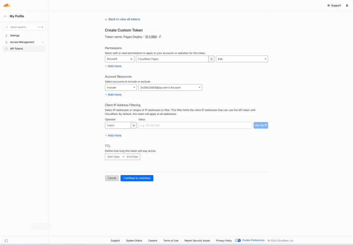
Task: Expand the Access Management chevron
Action: pos(42,42)
